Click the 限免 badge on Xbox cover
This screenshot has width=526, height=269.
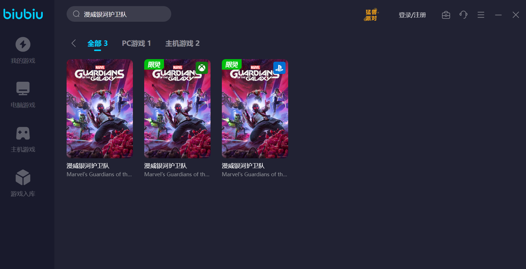[x=154, y=64]
